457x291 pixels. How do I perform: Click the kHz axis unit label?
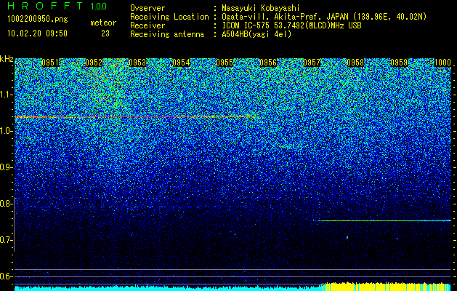(7, 59)
